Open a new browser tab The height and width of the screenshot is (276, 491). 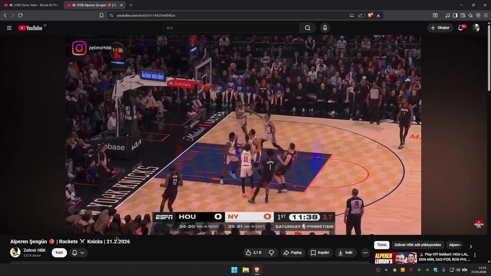point(131,5)
